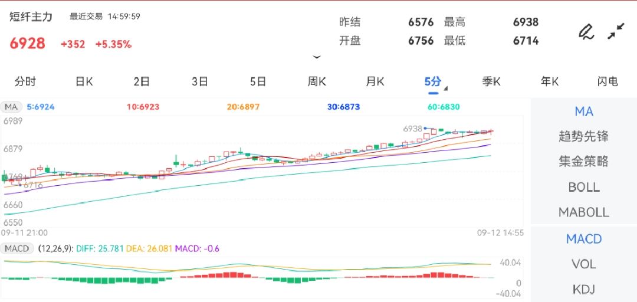Viewport: 637px width, 302px height.
Task: Select the KDJ indicator
Action: click(583, 289)
